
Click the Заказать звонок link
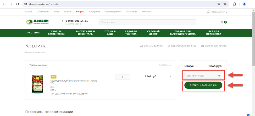(74, 24)
